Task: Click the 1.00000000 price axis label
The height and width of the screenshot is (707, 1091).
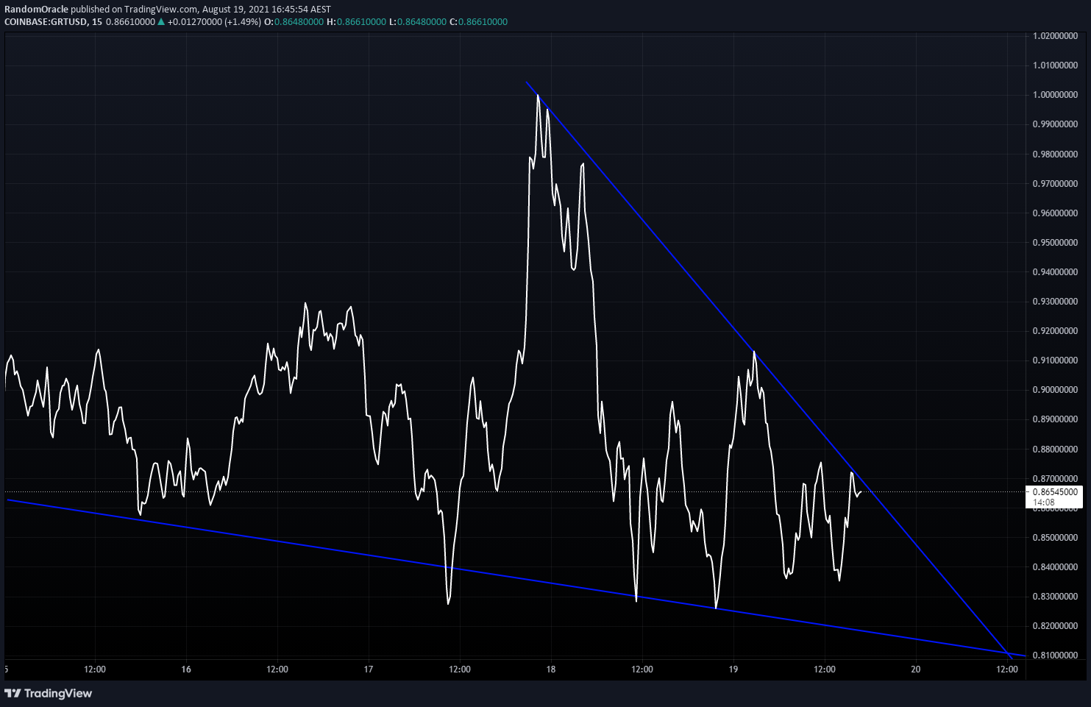Action: tap(1055, 95)
